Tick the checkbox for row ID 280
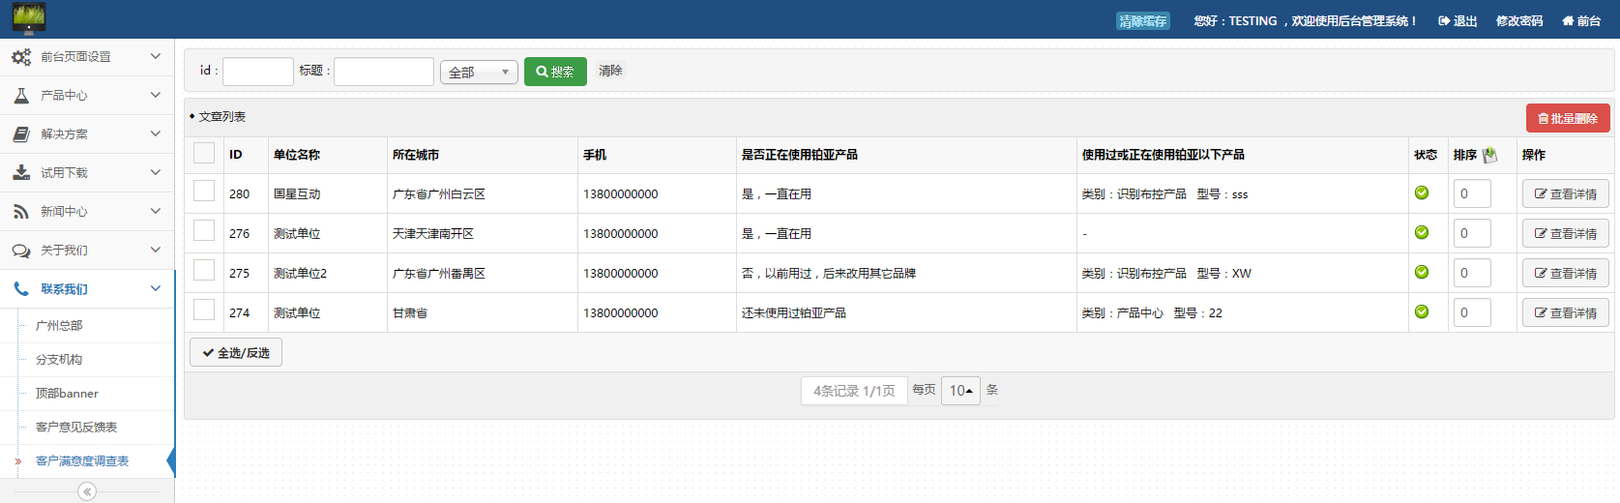The width and height of the screenshot is (1620, 503). (204, 192)
